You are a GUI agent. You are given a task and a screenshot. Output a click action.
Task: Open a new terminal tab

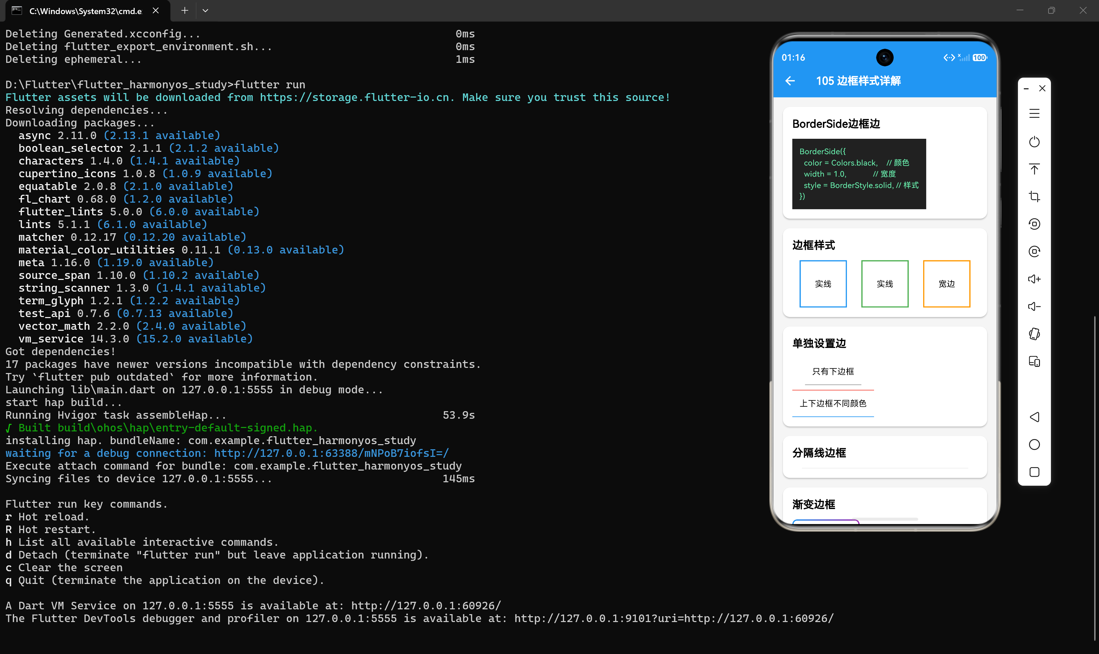point(185,11)
